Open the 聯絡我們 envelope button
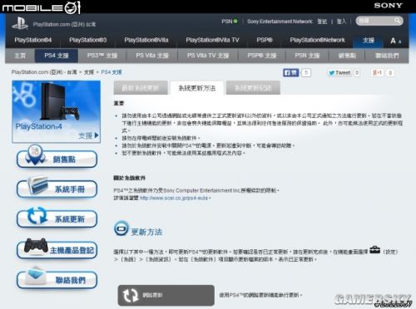 (x=57, y=278)
